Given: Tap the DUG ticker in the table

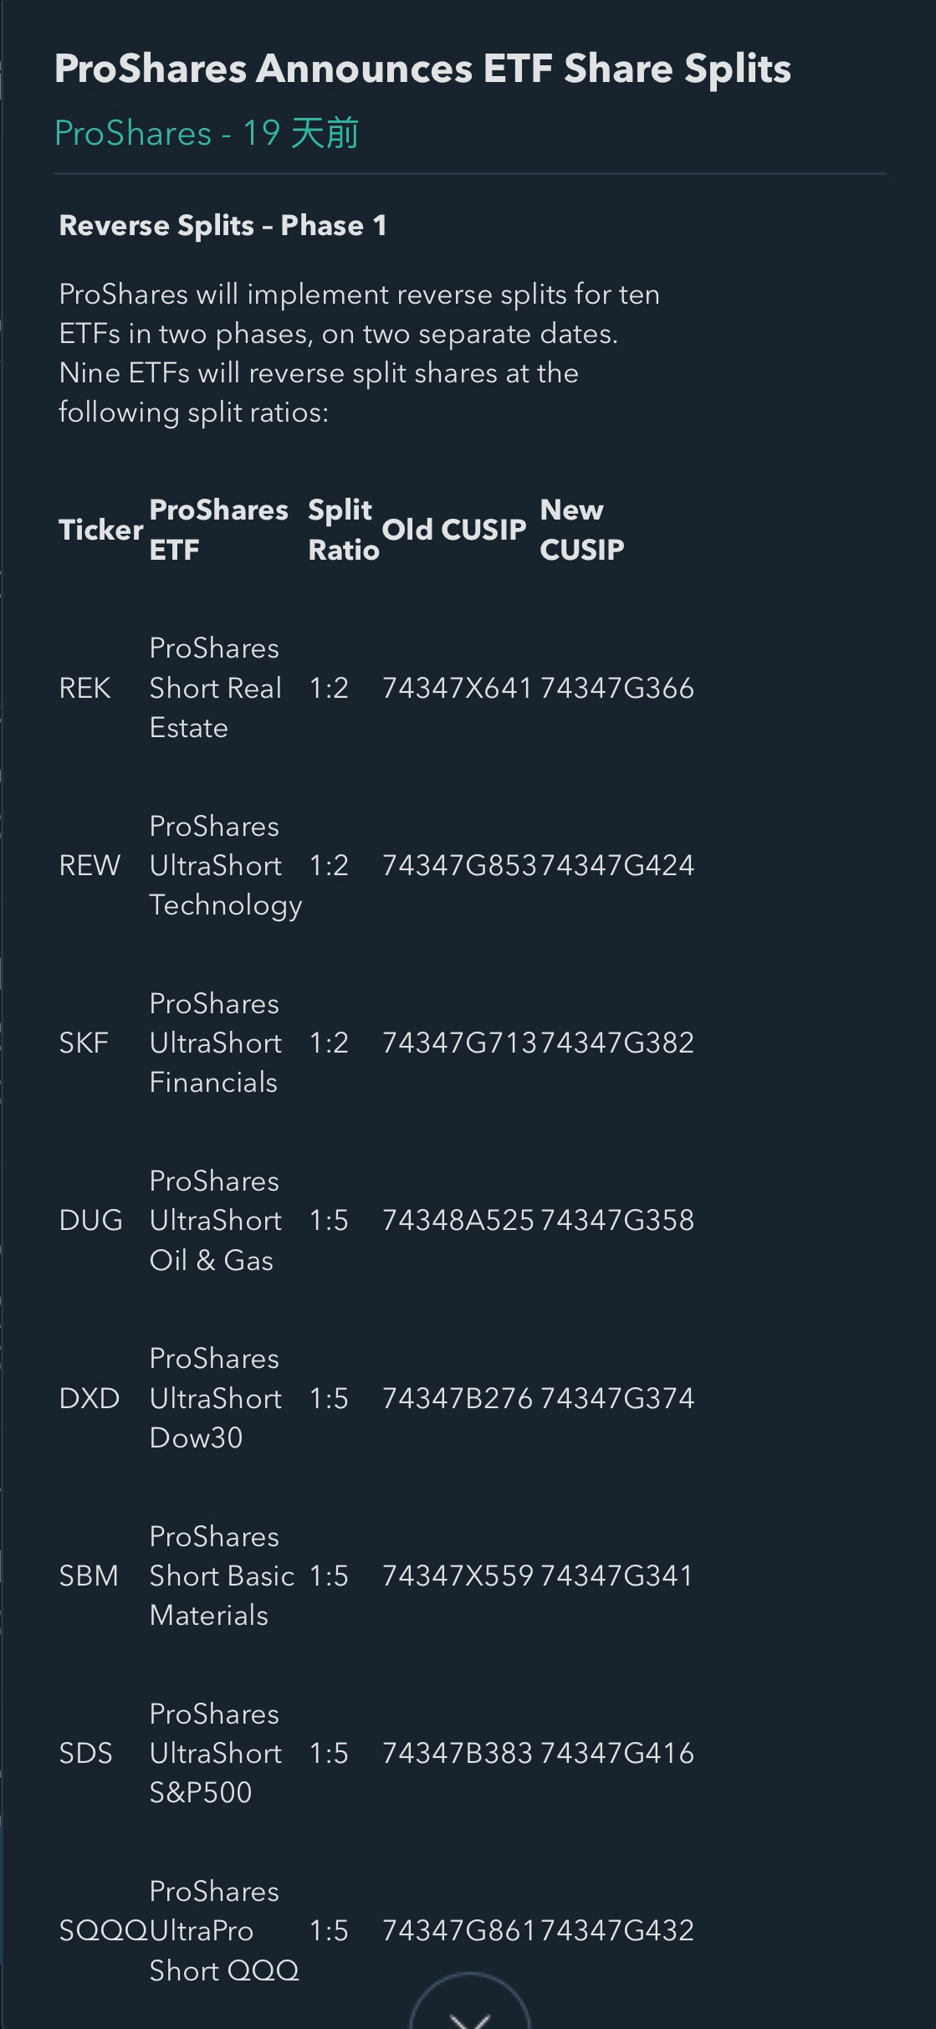Looking at the screenshot, I should pyautogui.click(x=90, y=1220).
